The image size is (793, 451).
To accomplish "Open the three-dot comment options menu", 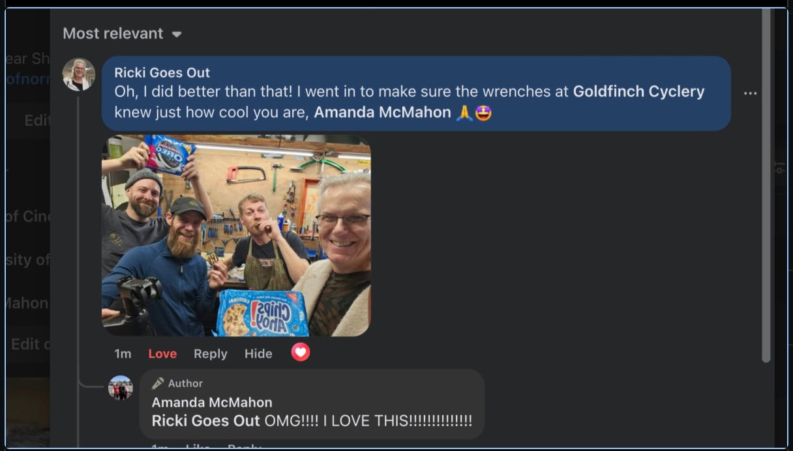I will (751, 93).
